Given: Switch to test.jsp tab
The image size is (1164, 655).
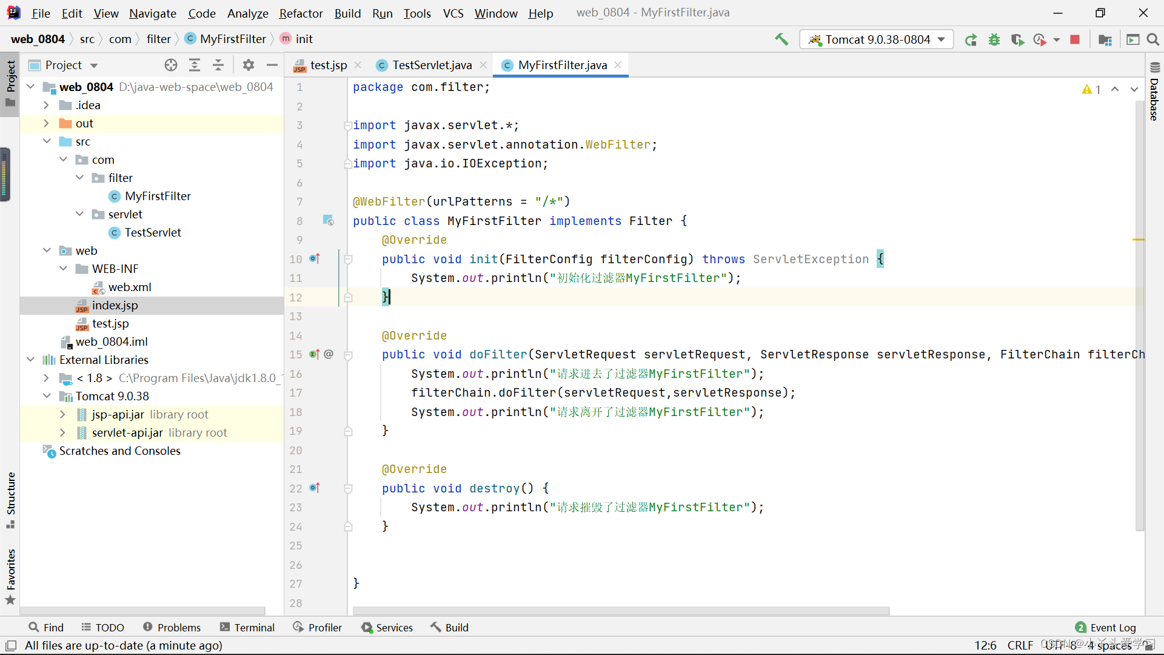Looking at the screenshot, I should tap(328, 65).
